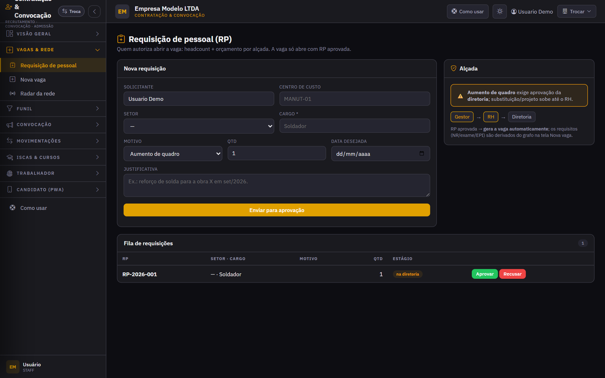Viewport: 605px width, 378px height.
Task: Click the Radar da rede broadcast icon
Action: point(13,93)
